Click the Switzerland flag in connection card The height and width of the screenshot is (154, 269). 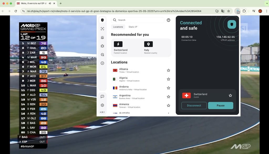(x=187, y=95)
